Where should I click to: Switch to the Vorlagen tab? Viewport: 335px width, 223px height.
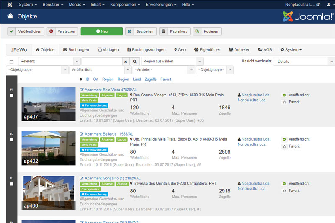pos(108,49)
